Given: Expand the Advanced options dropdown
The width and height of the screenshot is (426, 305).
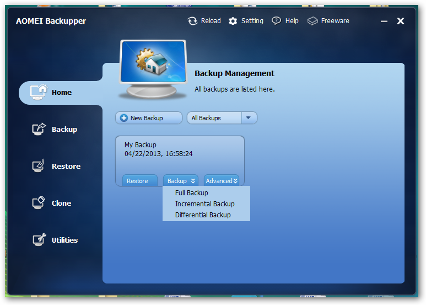Looking at the screenshot, I should pos(222,181).
